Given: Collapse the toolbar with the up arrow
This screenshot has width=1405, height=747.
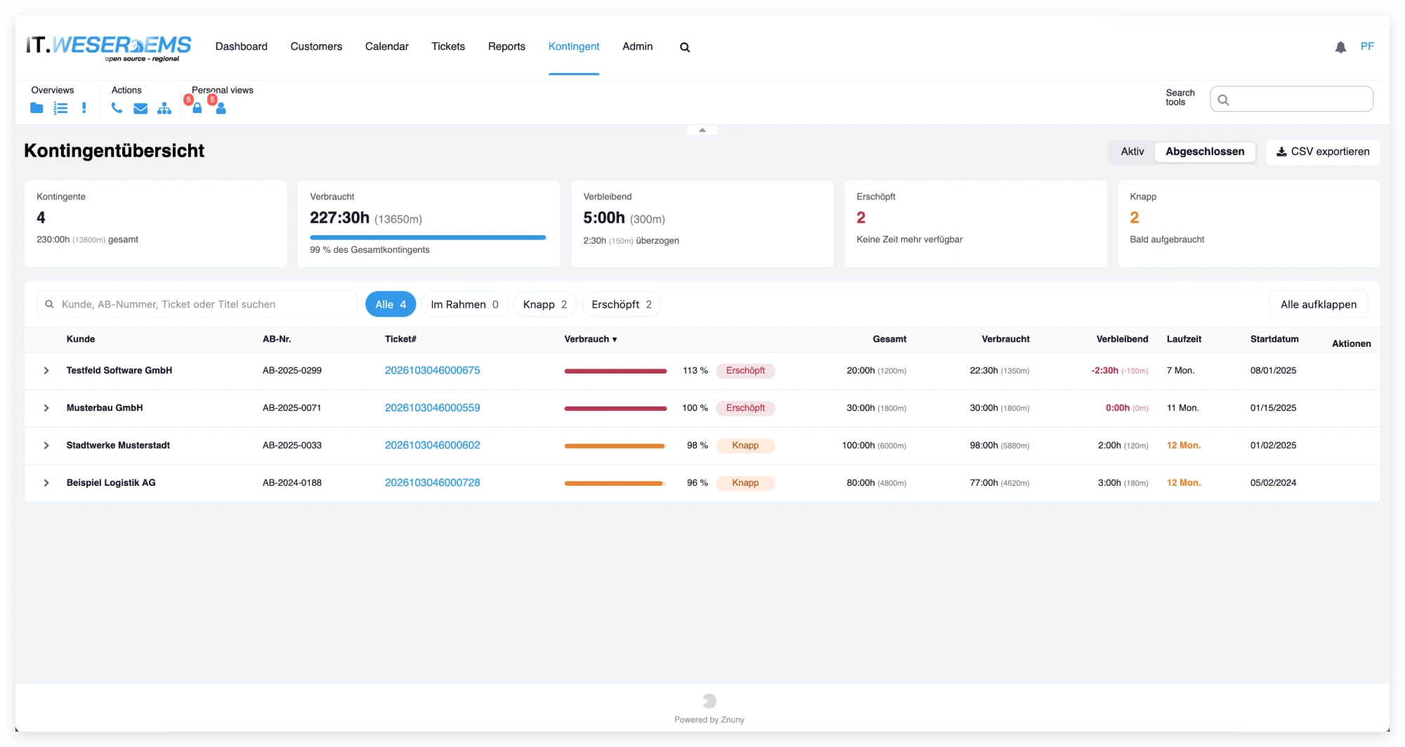Looking at the screenshot, I should 702,130.
